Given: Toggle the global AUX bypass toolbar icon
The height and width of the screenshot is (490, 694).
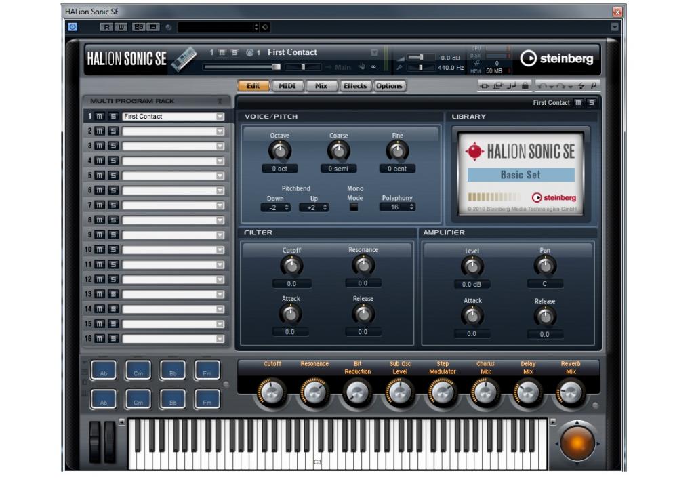Looking at the screenshot, I should tap(498, 86).
